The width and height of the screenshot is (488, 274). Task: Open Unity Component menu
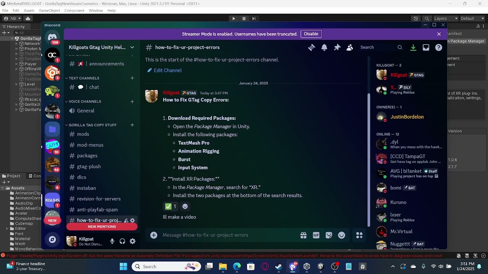[x=74, y=11]
